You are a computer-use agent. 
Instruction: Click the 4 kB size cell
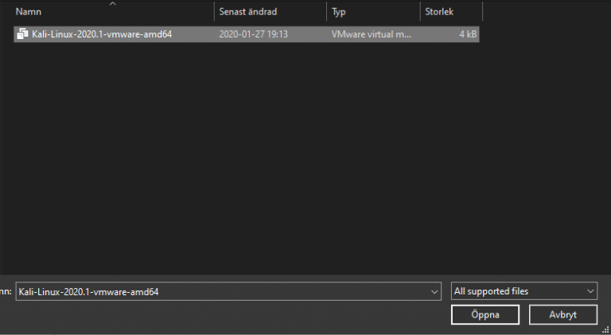point(466,34)
